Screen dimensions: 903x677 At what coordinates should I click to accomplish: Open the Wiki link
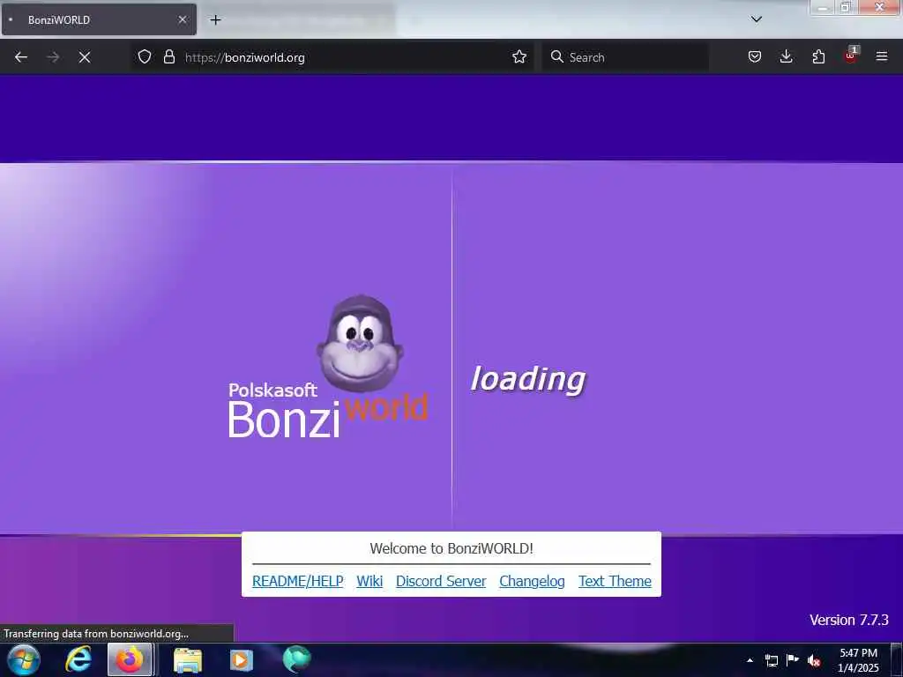[x=369, y=582]
